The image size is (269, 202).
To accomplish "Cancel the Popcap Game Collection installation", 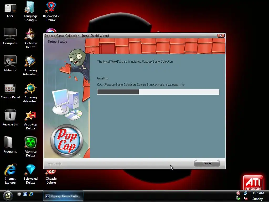I will click(207, 163).
